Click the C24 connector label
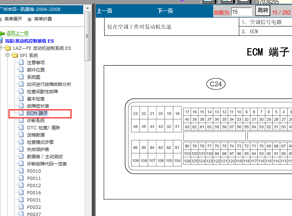The height and width of the screenshot is (216, 292). [216, 84]
